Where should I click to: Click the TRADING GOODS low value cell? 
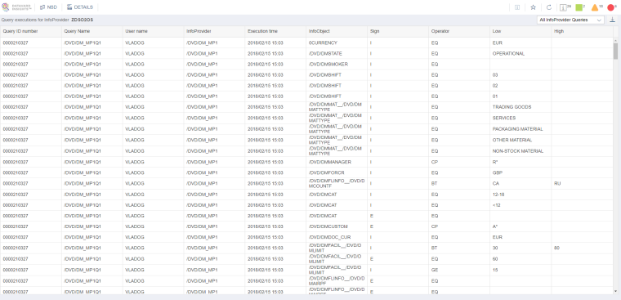coord(520,107)
